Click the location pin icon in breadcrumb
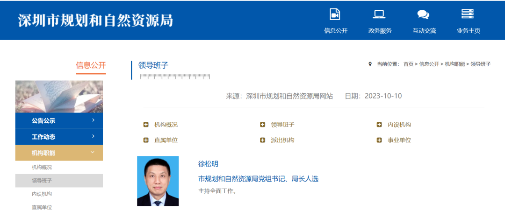The width and height of the screenshot is (505, 211). coord(370,64)
